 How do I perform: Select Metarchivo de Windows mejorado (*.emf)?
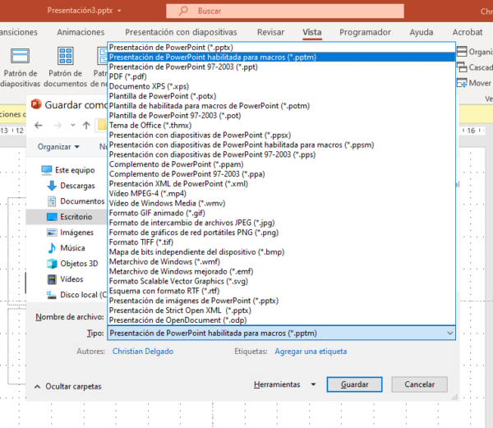[x=281, y=272]
